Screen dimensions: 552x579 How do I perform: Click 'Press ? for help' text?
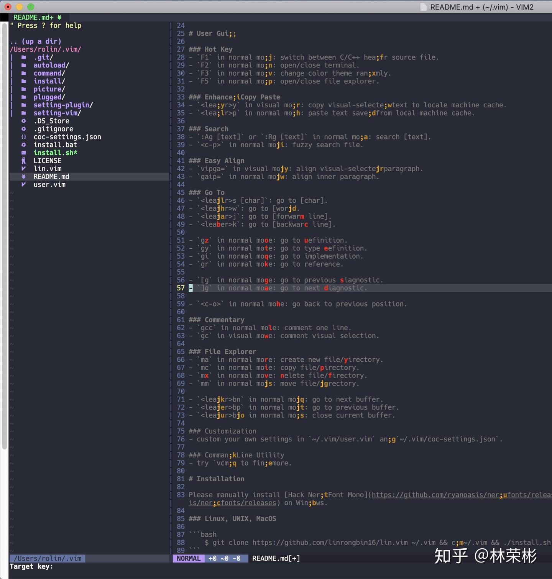[x=46, y=25]
